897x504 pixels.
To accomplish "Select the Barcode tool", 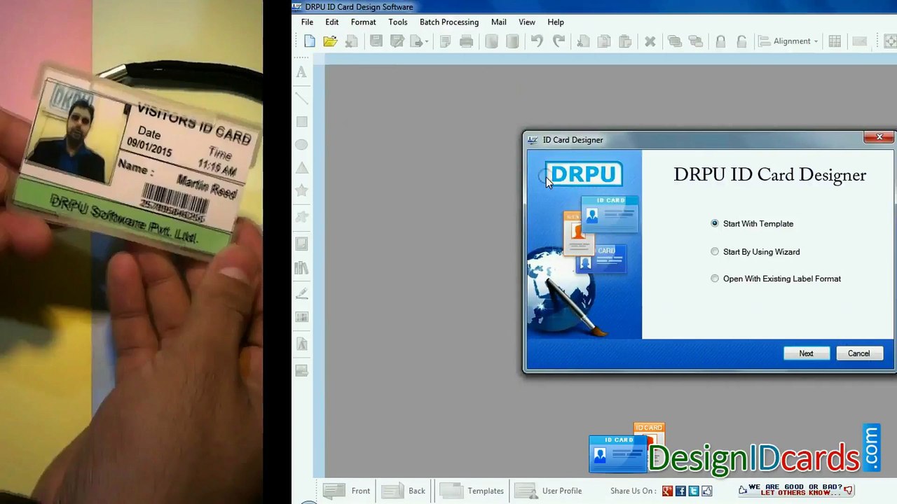I will click(301, 317).
